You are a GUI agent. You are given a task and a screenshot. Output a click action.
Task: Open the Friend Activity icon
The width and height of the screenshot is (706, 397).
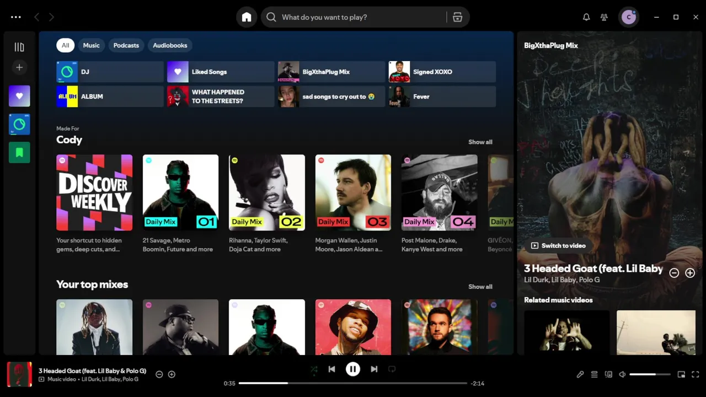click(x=604, y=17)
